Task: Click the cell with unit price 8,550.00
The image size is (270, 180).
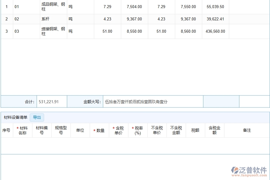Action: pyautogui.click(x=134, y=31)
